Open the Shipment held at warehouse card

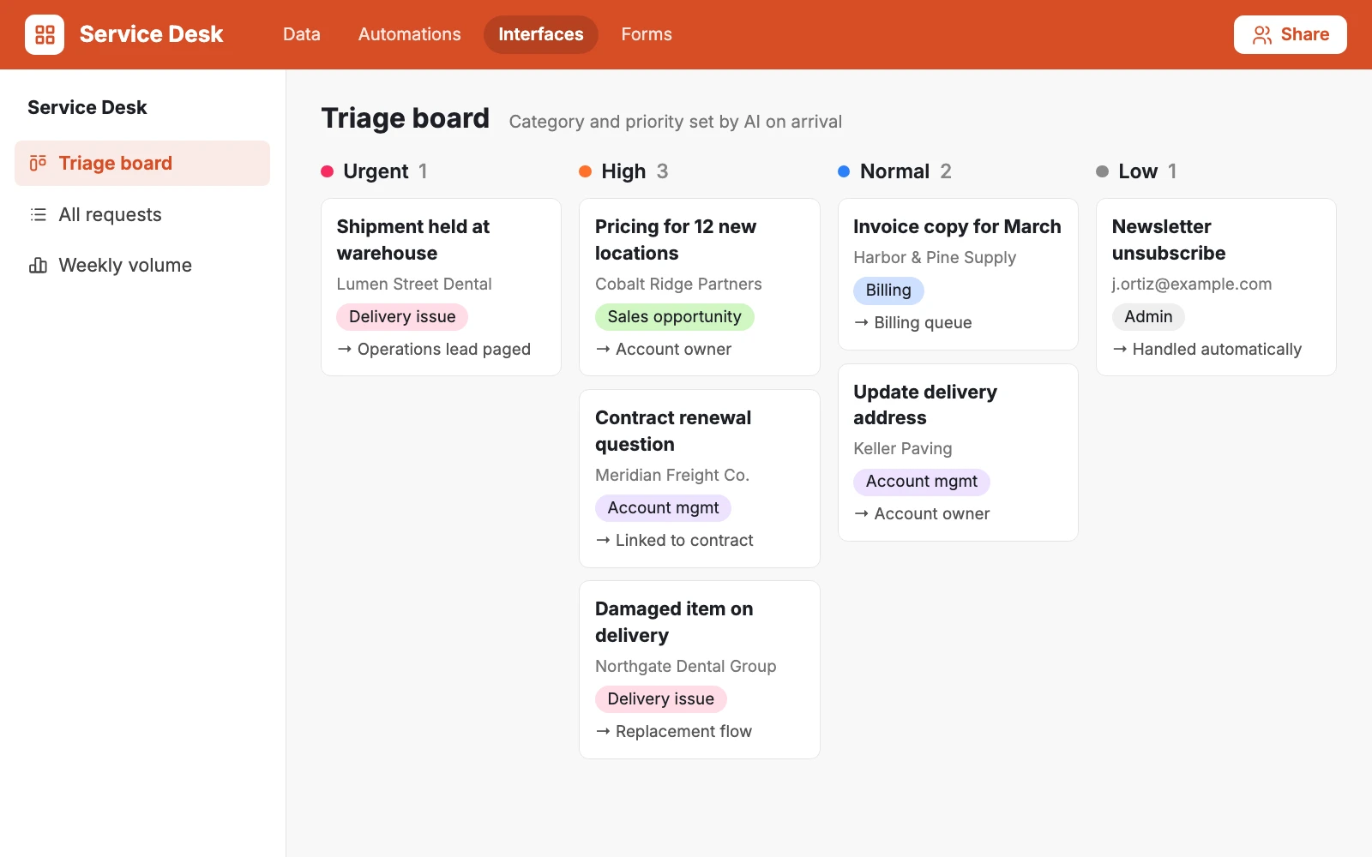click(x=441, y=287)
